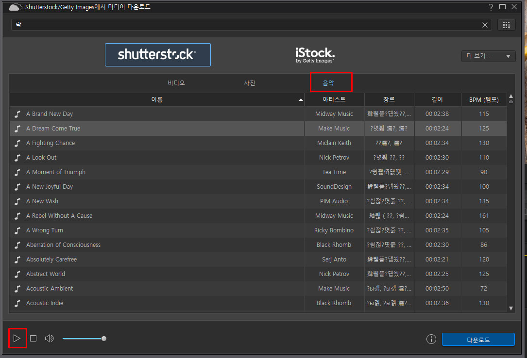Click the music note icon of Abstract World

point(17,275)
